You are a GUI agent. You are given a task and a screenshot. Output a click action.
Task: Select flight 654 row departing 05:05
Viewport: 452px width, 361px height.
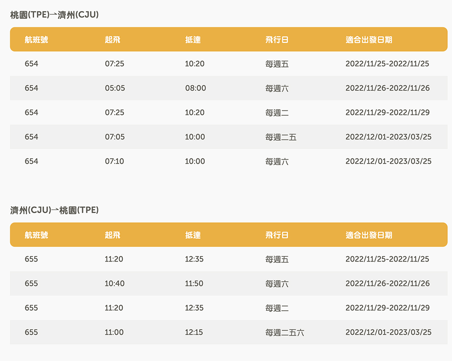[x=229, y=88]
